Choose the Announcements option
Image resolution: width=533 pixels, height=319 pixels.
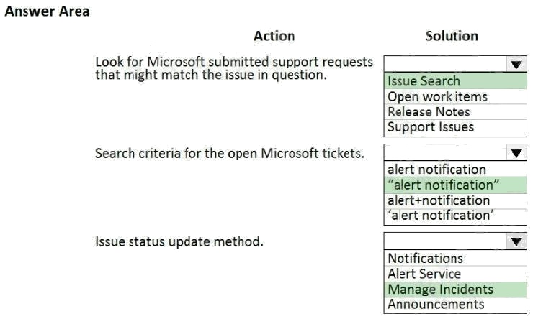pos(436,304)
